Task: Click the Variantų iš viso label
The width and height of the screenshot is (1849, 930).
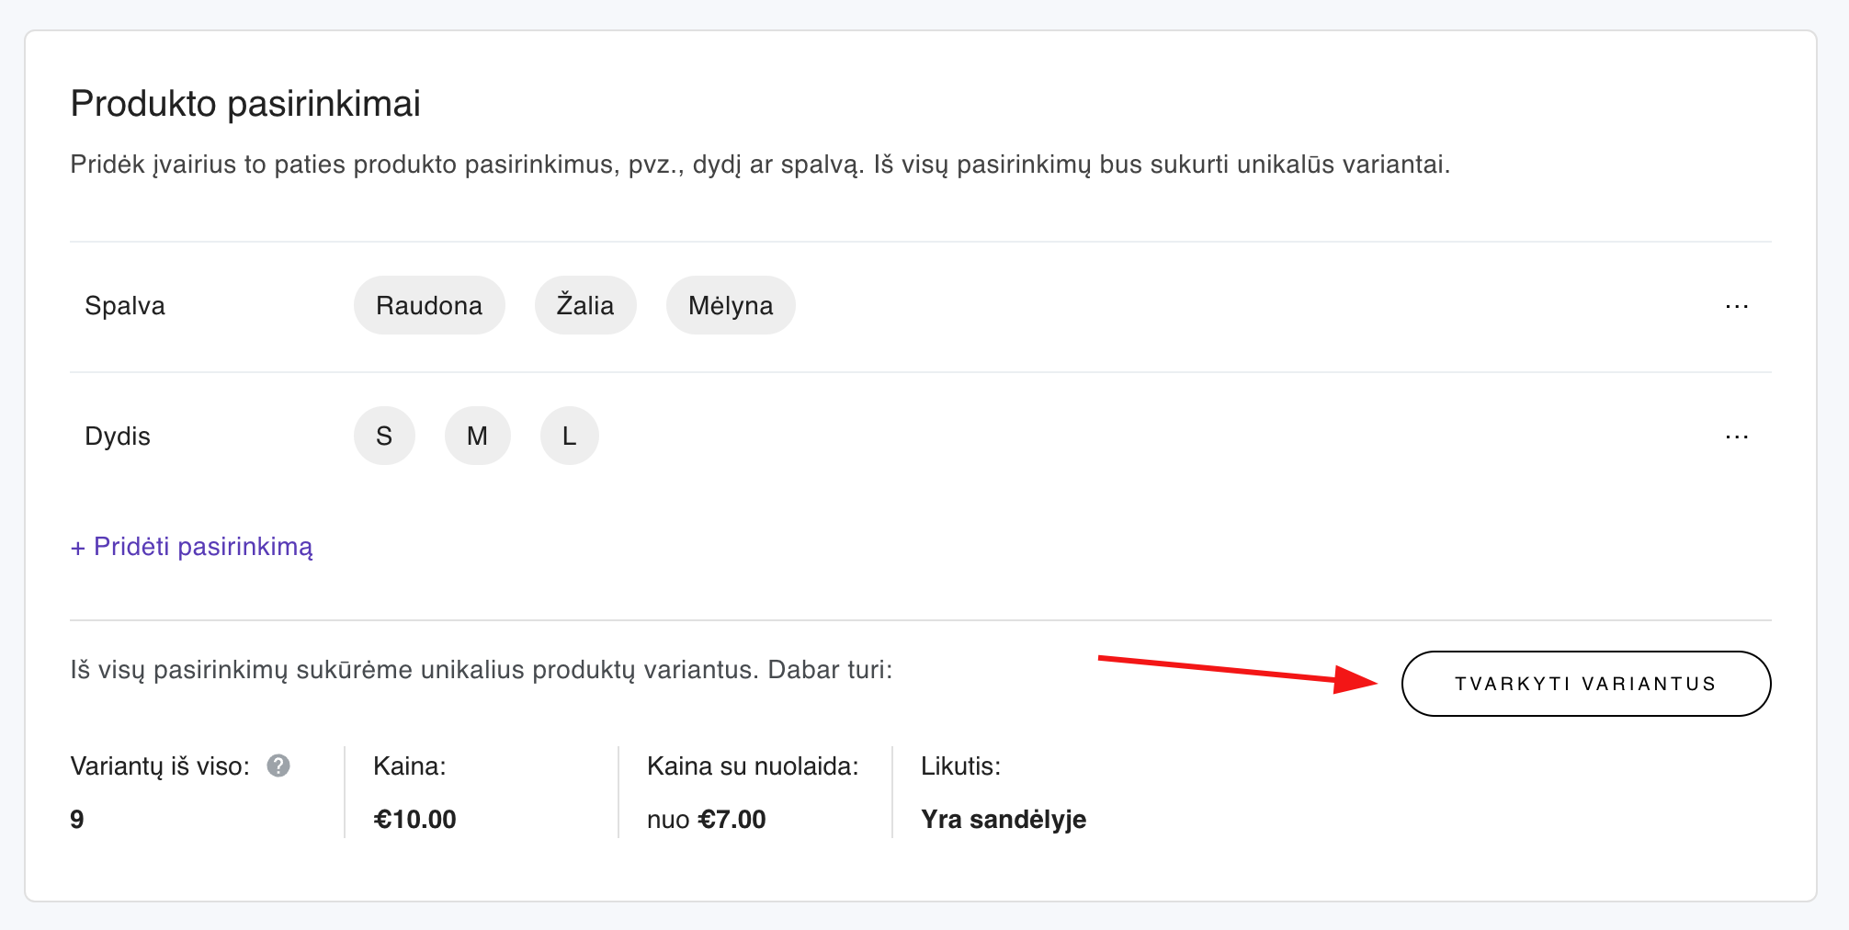Action: coord(160,766)
